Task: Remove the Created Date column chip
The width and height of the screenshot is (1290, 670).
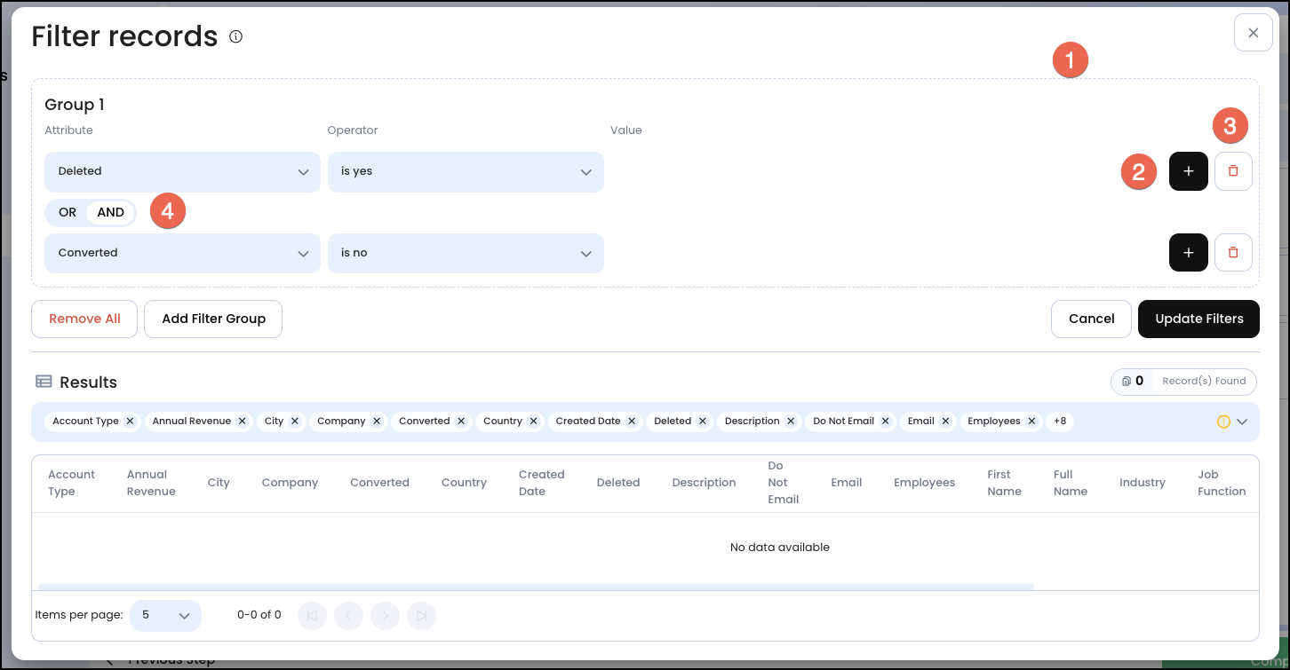Action: click(x=632, y=422)
